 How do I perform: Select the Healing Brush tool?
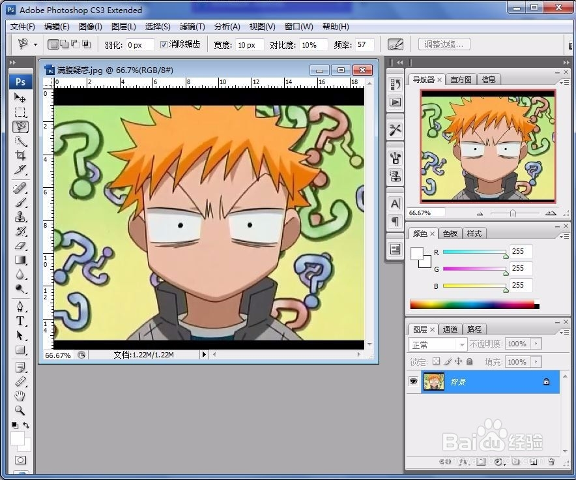click(20, 188)
